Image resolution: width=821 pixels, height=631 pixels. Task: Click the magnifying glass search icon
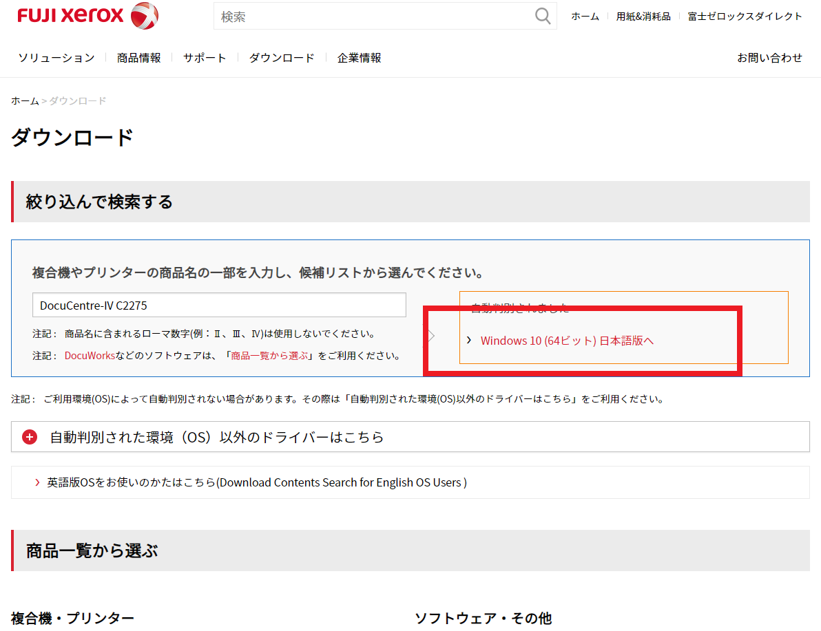point(543,16)
